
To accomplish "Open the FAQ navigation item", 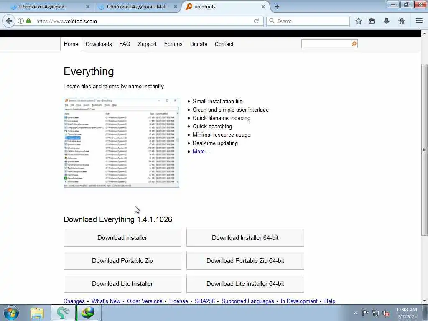I will [x=125, y=44].
